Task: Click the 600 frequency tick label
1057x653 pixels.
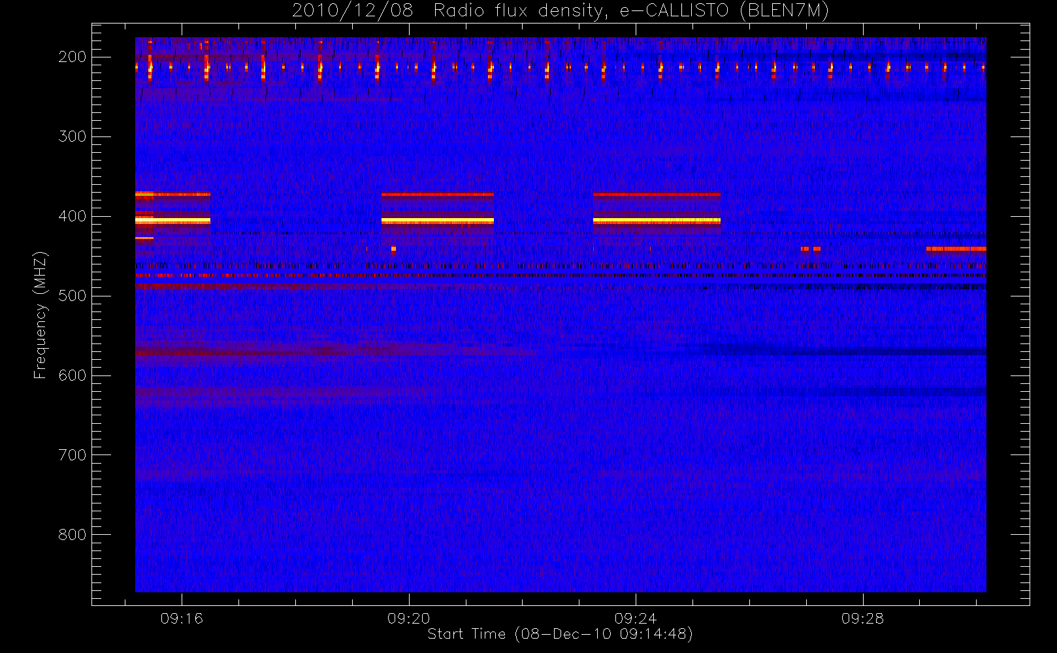Action: 73,375
